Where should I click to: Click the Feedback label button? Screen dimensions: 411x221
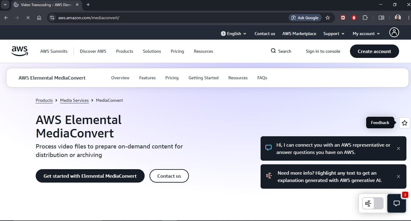pyautogui.click(x=380, y=123)
